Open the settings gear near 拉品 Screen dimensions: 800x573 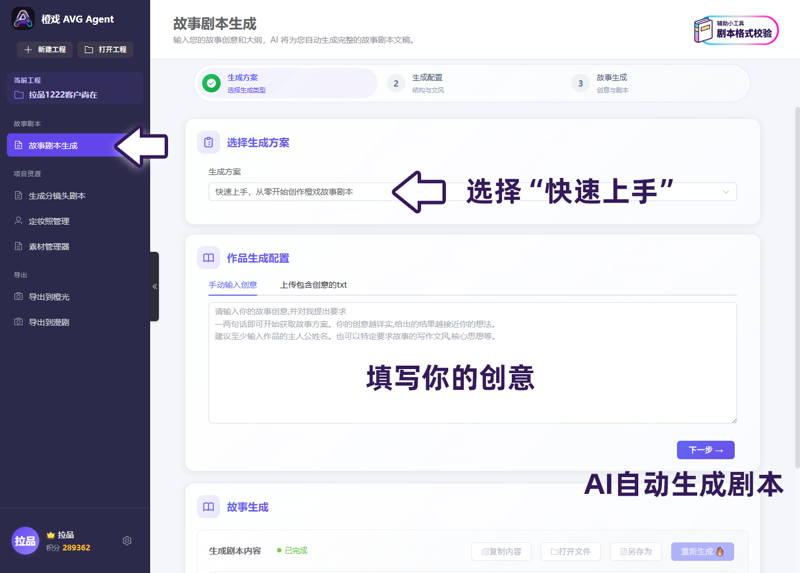[127, 541]
